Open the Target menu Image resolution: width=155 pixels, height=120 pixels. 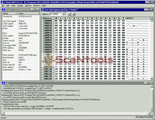[20, 5]
